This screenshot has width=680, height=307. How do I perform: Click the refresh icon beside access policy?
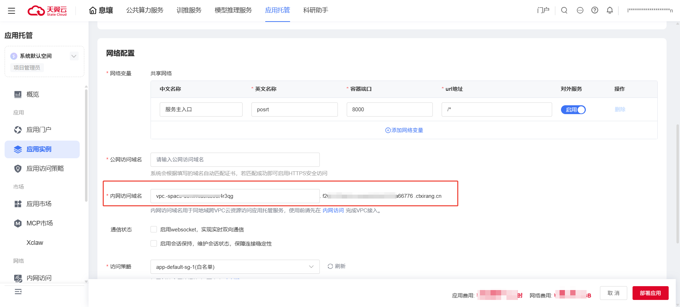pos(330,266)
